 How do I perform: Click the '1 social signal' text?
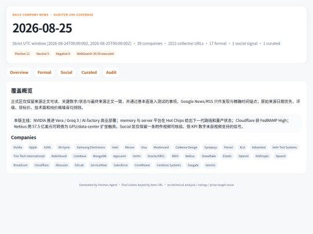[245, 43]
